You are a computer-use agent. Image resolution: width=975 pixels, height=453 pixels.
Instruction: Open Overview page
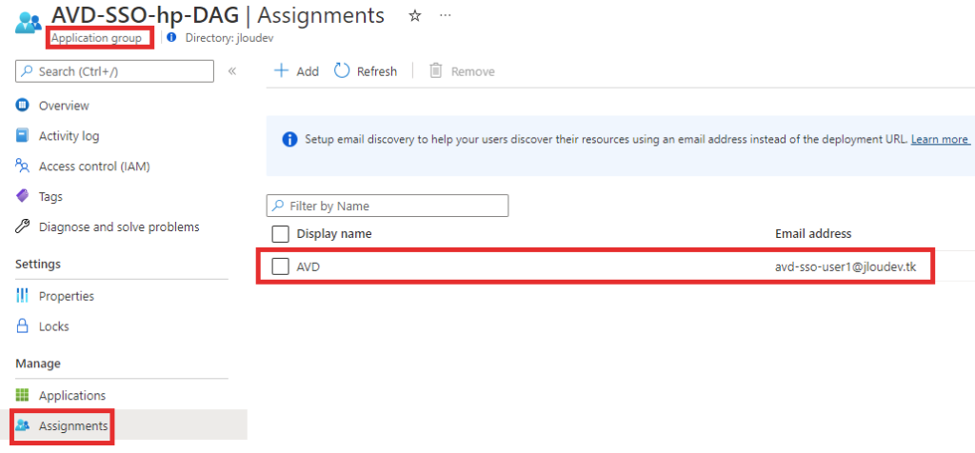click(x=64, y=106)
